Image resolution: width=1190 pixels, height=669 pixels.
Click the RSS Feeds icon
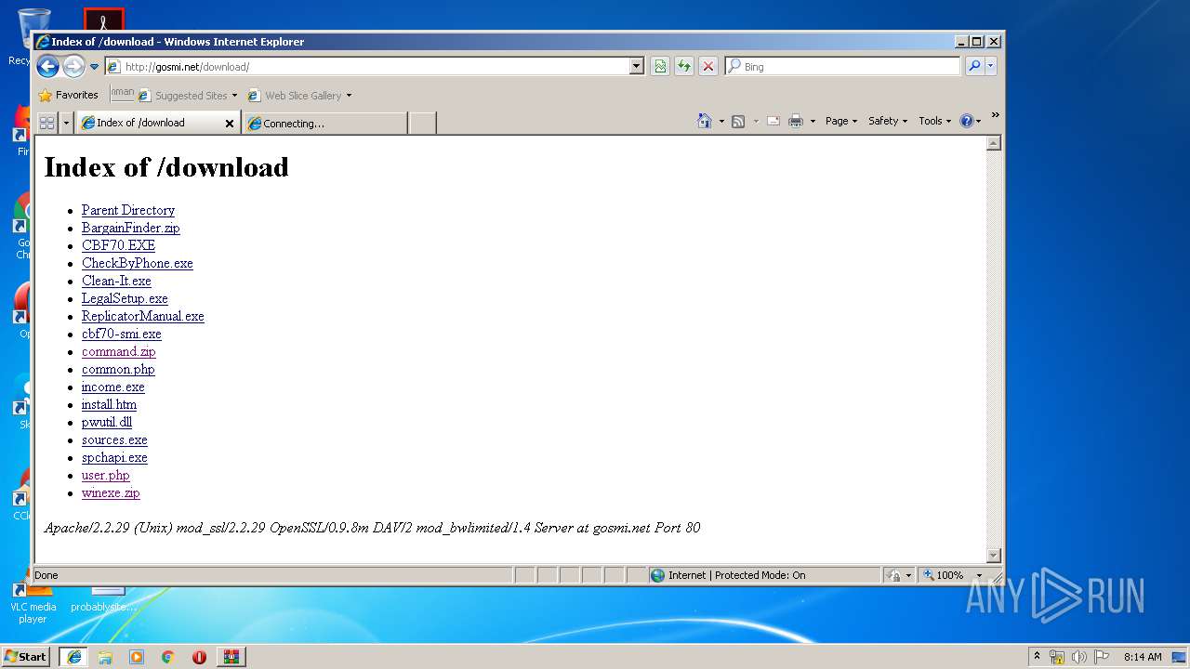pyautogui.click(x=738, y=121)
